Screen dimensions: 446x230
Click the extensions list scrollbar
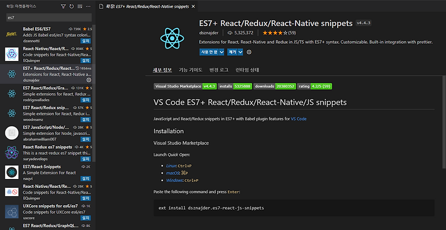94,93
